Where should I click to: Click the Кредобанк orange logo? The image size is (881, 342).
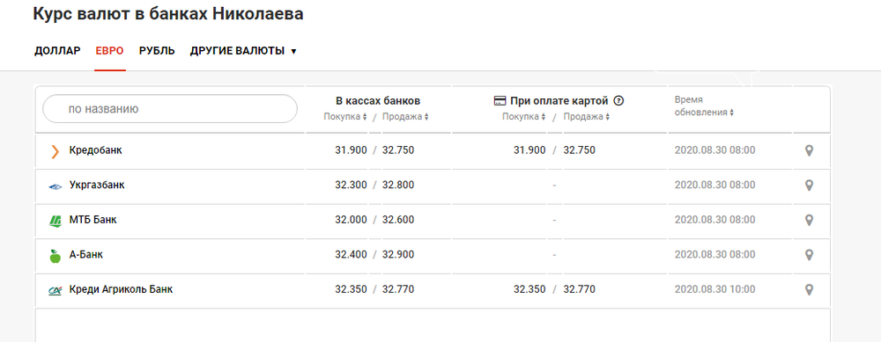55,151
